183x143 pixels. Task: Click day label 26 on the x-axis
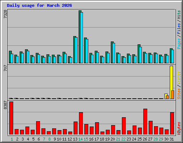145,139
